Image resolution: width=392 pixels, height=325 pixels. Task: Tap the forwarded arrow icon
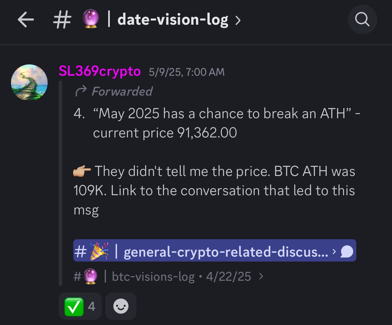click(x=81, y=92)
